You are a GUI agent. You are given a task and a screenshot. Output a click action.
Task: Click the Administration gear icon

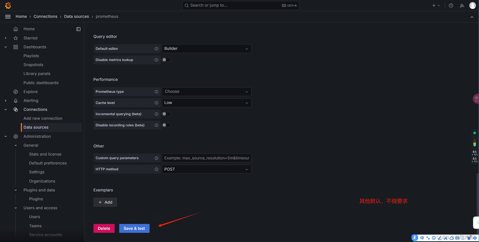point(16,137)
